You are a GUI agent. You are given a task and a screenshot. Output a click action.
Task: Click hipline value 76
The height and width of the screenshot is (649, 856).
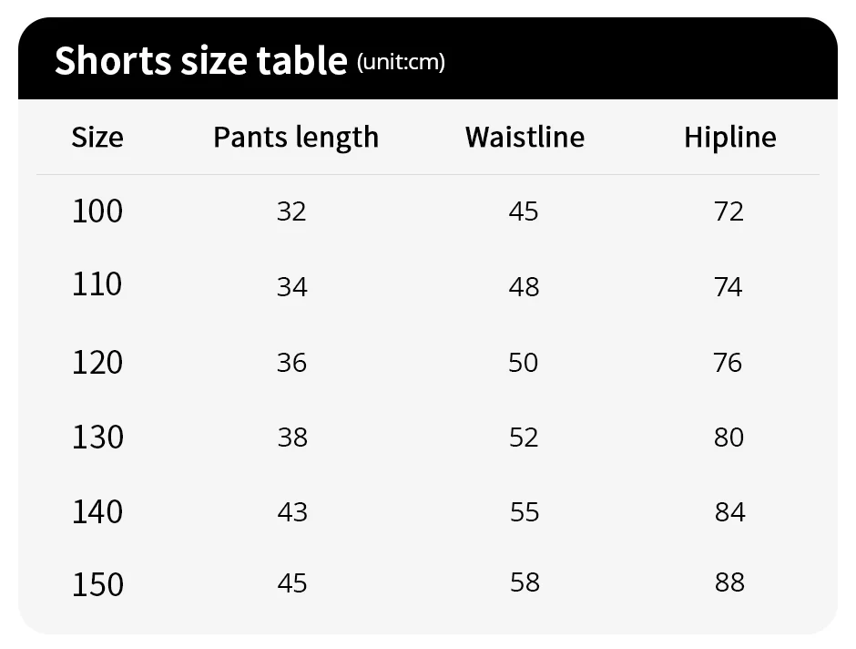[729, 363]
